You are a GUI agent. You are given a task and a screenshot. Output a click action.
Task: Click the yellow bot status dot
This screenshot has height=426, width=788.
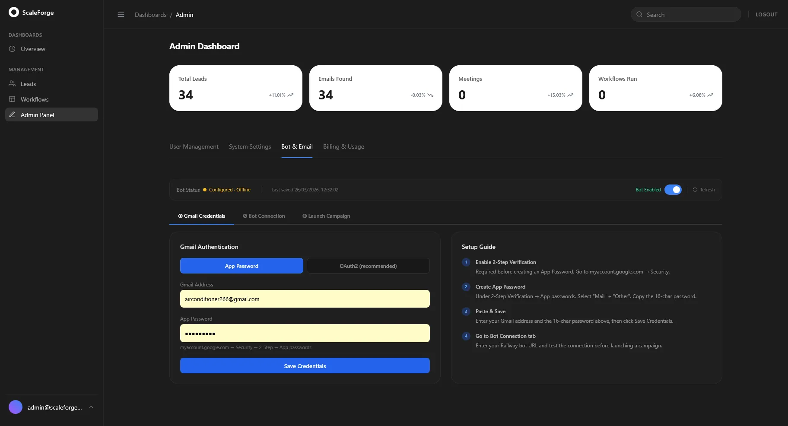click(205, 190)
